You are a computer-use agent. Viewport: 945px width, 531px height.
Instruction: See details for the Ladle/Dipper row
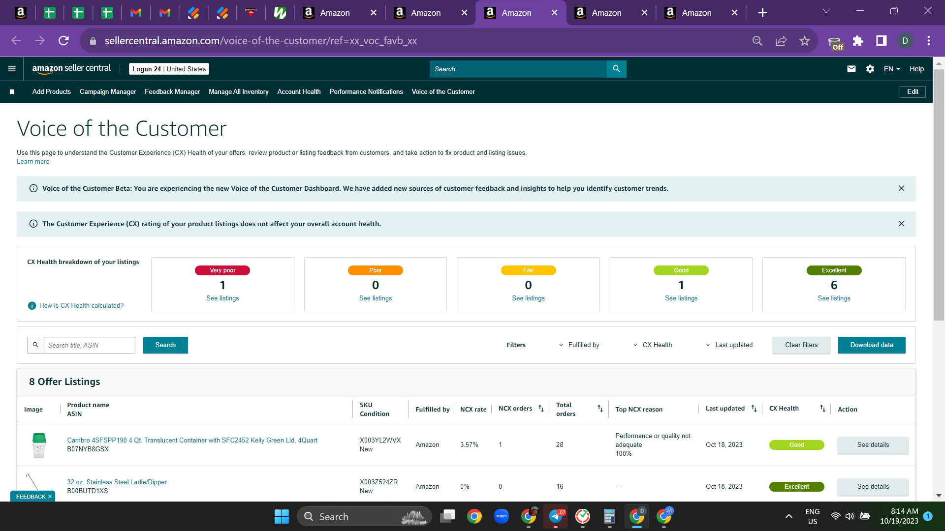(873, 487)
